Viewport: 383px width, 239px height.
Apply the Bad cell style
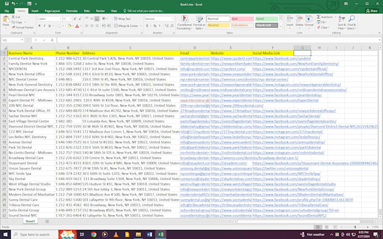pyautogui.click(x=242, y=19)
